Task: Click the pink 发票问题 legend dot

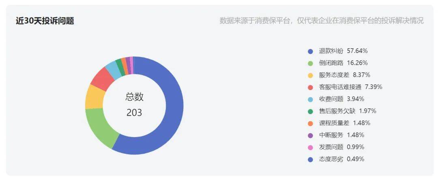Action: pyautogui.click(x=310, y=147)
